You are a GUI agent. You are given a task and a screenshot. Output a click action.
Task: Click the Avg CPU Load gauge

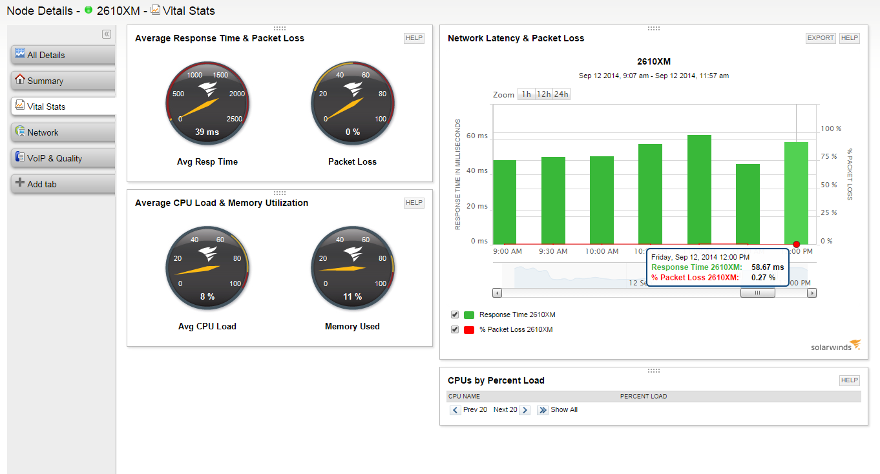pyautogui.click(x=207, y=268)
